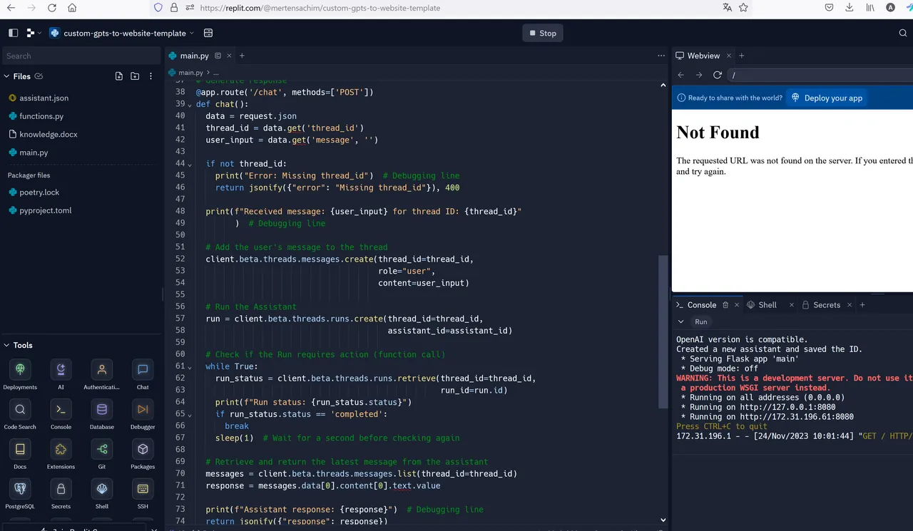Open the Database tool

(102, 415)
